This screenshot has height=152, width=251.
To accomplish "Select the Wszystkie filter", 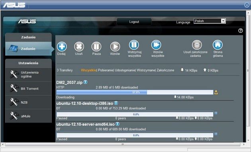I will tap(88, 70).
